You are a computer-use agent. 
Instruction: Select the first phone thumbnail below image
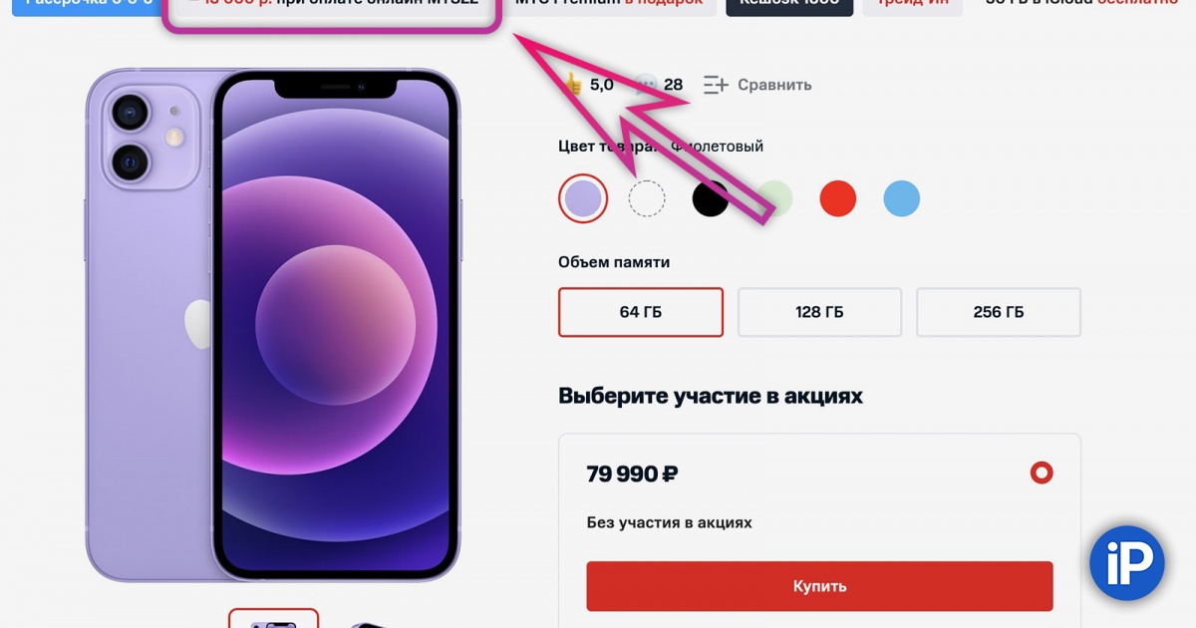click(273, 619)
